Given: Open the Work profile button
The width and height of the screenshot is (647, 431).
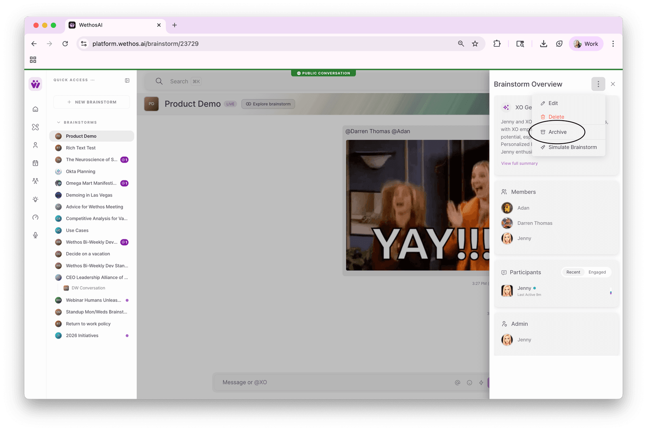Looking at the screenshot, I should pyautogui.click(x=586, y=44).
